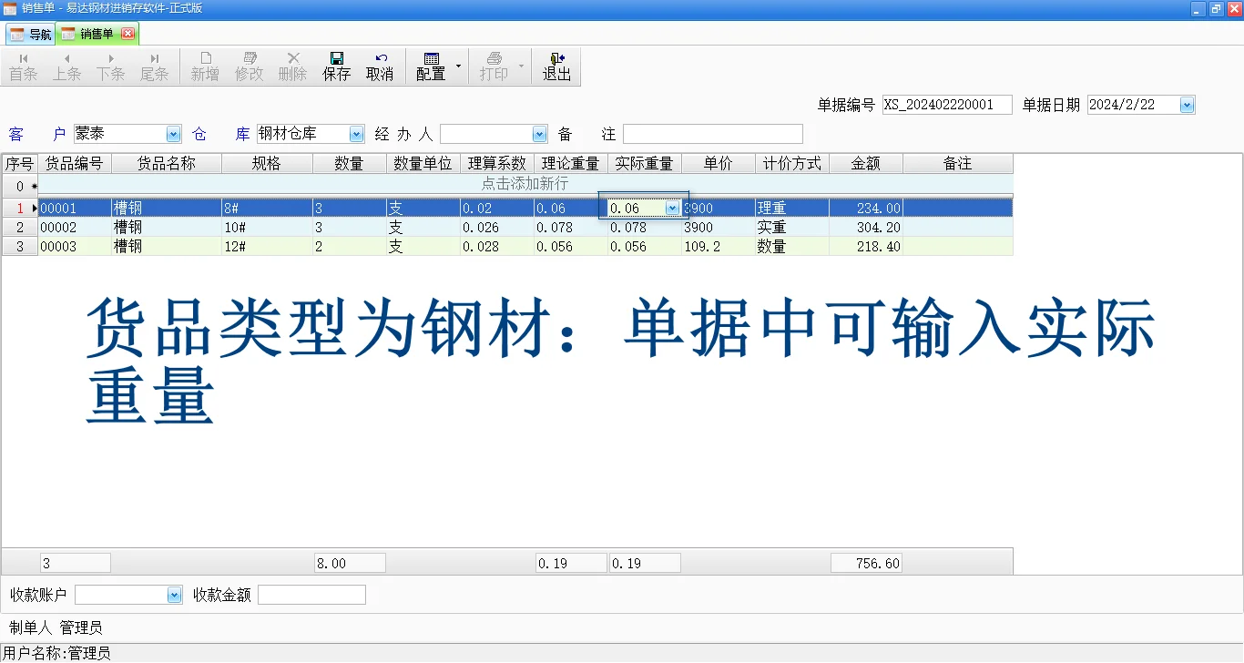The image size is (1244, 663).
Task: Click the 保存 (Save) toolbar icon
Action: click(336, 64)
